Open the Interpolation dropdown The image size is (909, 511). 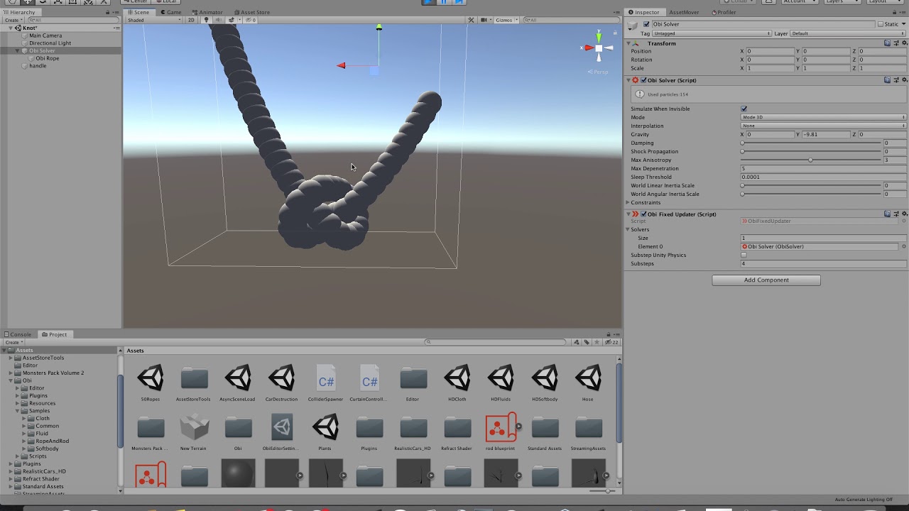coord(824,126)
